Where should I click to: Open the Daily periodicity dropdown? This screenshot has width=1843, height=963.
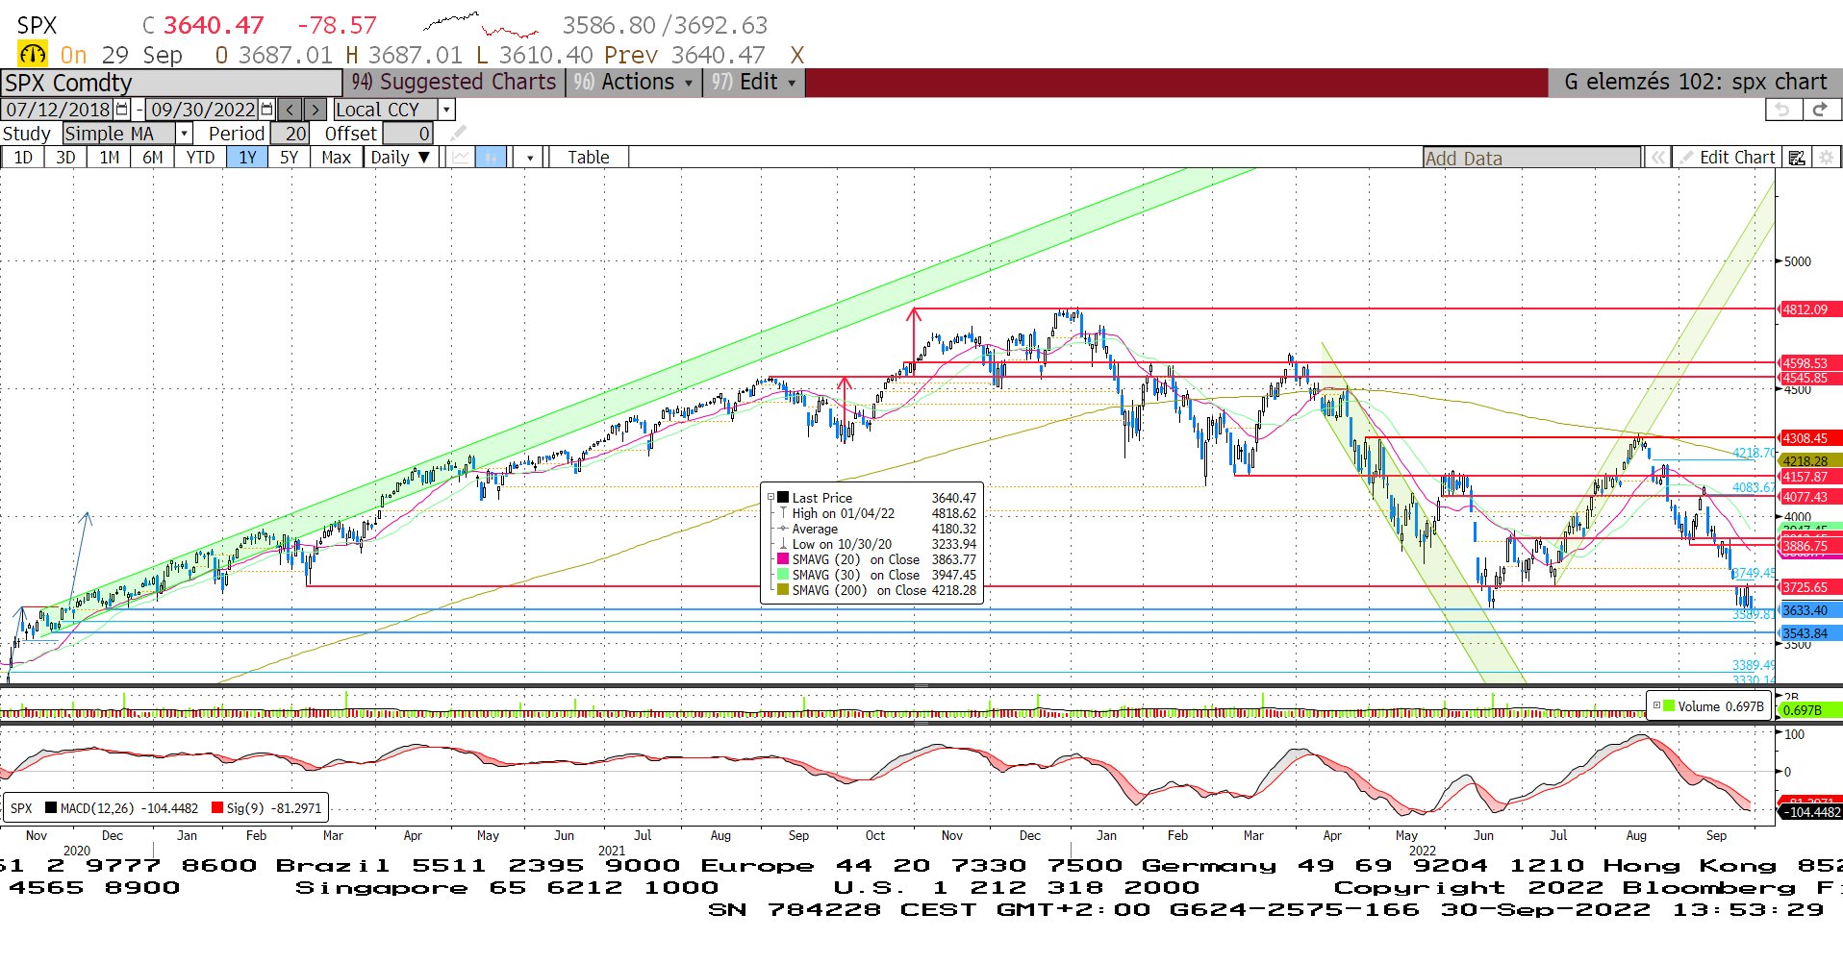coord(401,158)
